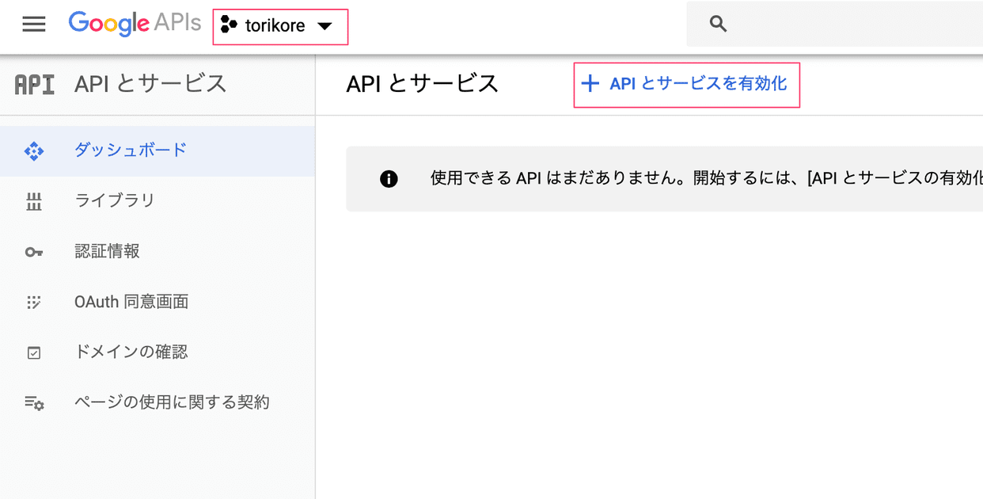
Task: Select the ドメインの確認 checkmark icon
Action: (x=33, y=352)
